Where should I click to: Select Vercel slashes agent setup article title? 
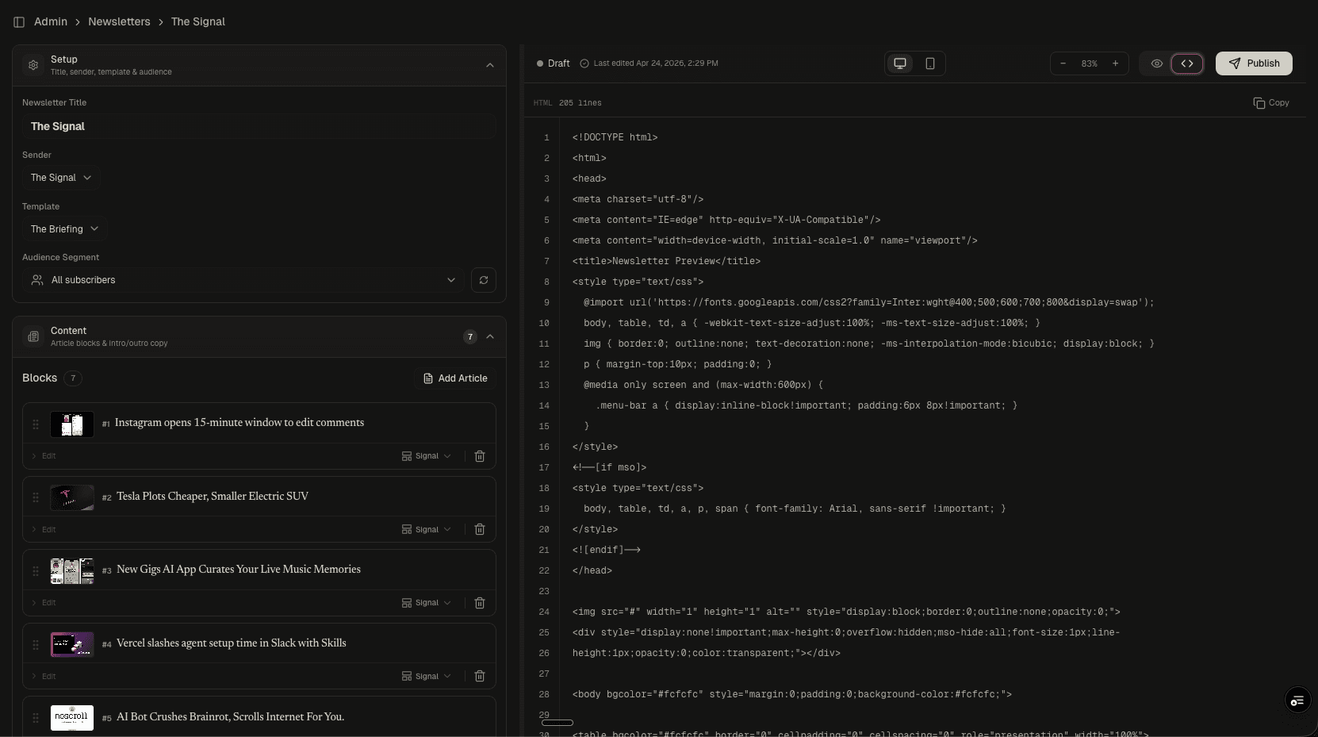tap(232, 643)
